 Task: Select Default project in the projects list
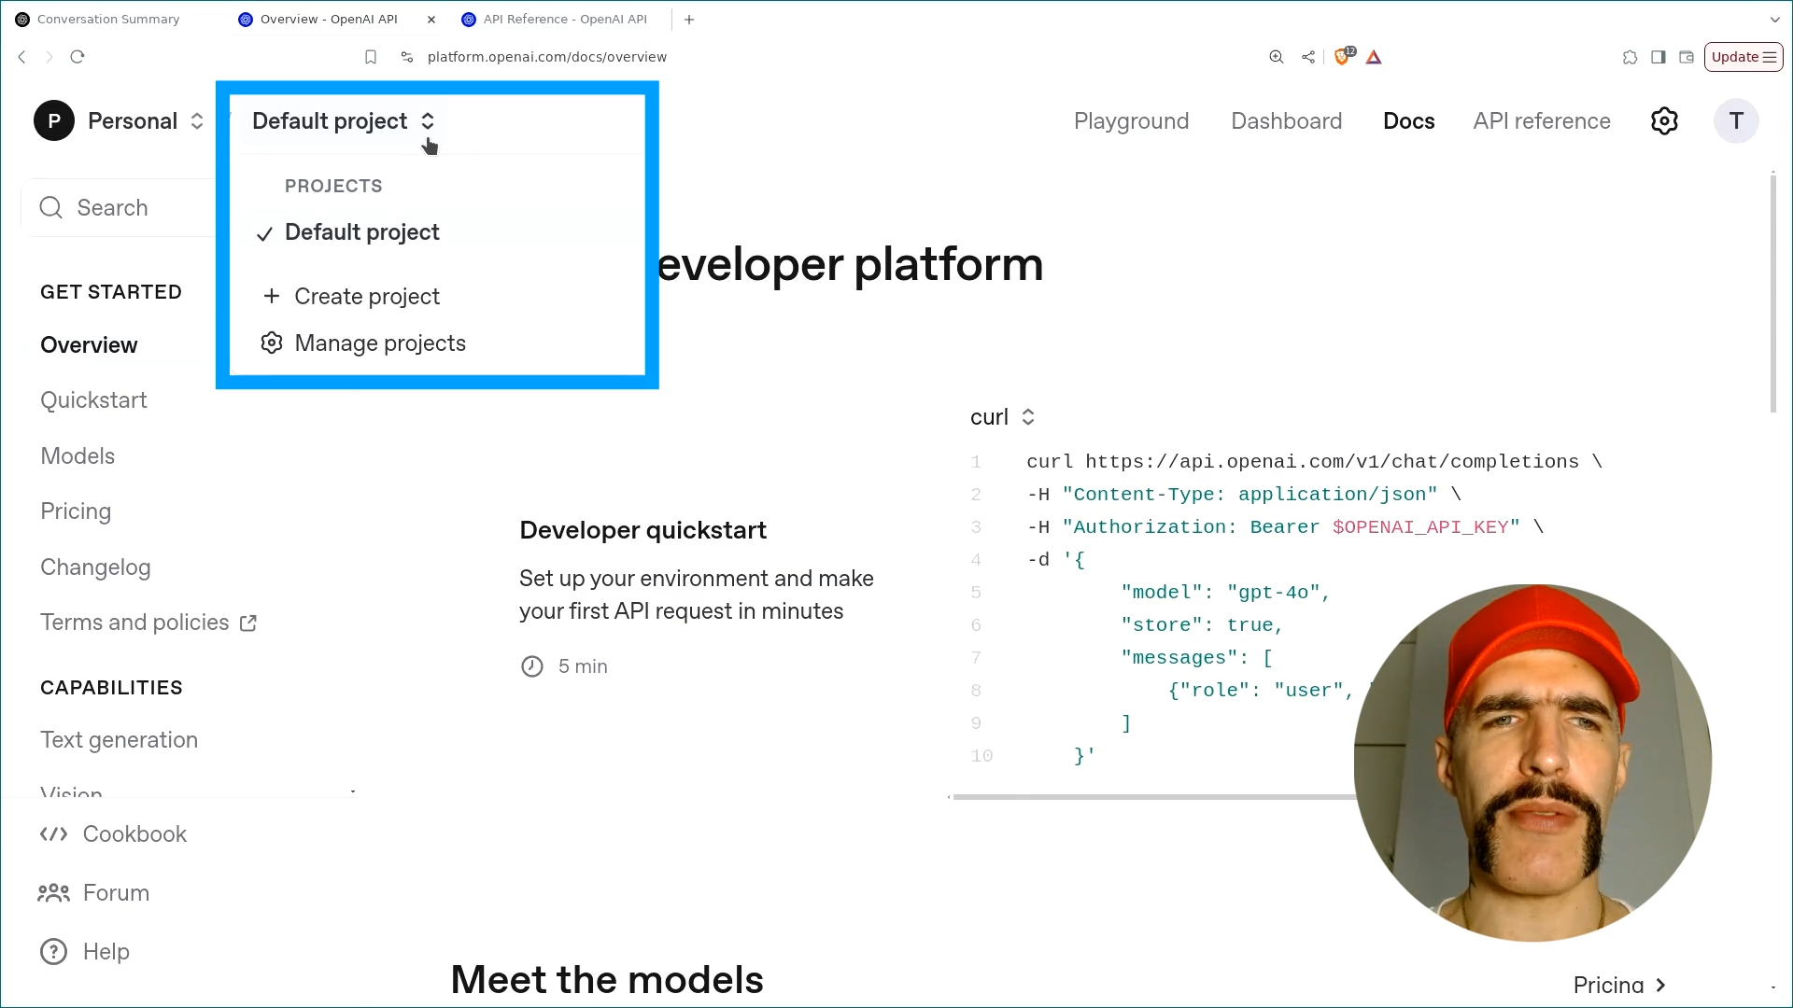point(361,232)
